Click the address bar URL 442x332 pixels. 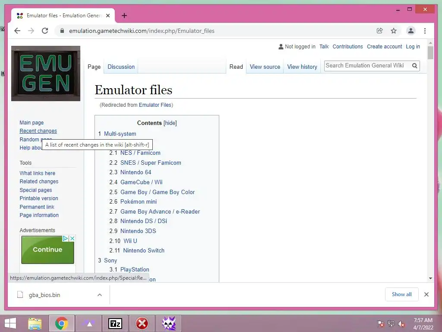(x=142, y=31)
